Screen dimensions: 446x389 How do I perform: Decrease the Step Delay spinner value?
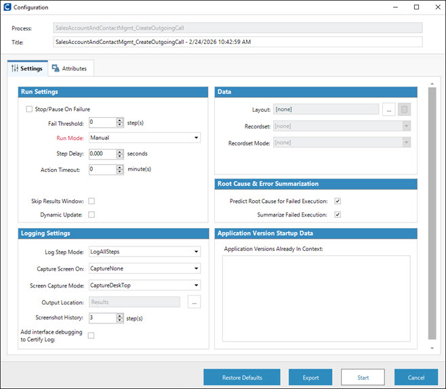120,156
